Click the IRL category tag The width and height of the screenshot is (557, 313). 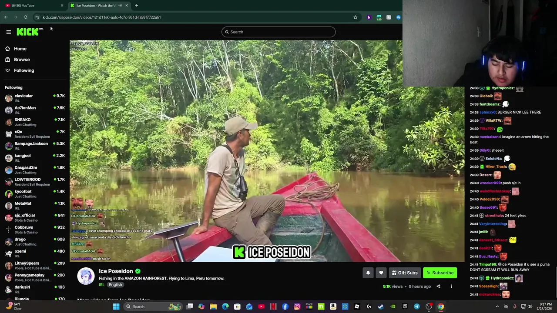(101, 285)
